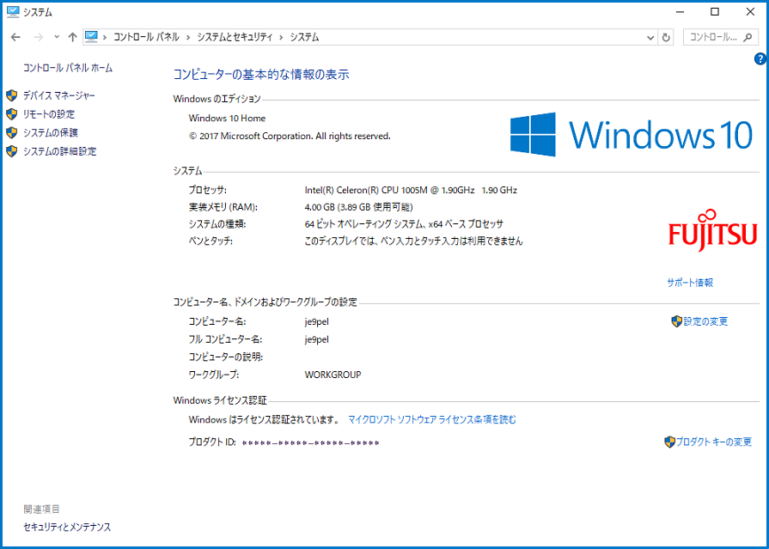769x549 pixels.
Task: Click the masked プロダクト ID value
Action: pos(310,443)
